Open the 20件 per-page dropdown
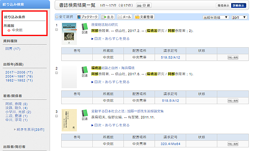Image resolution: width=256 pixels, height=151 pixels. pos(239,17)
